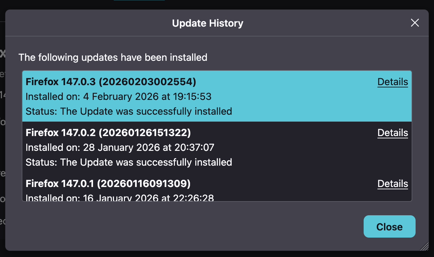Click status line under Firefox 147.0.3
434x257 pixels.
[129, 111]
